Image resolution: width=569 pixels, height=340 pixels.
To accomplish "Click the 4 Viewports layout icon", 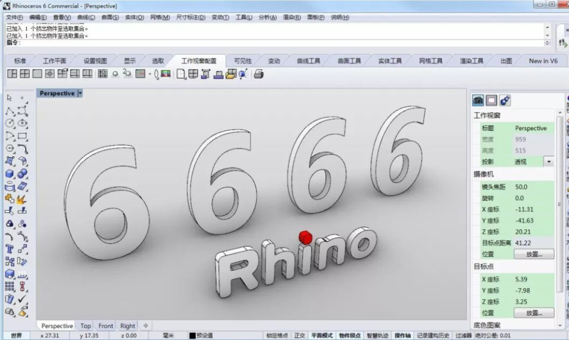I will point(25,74).
